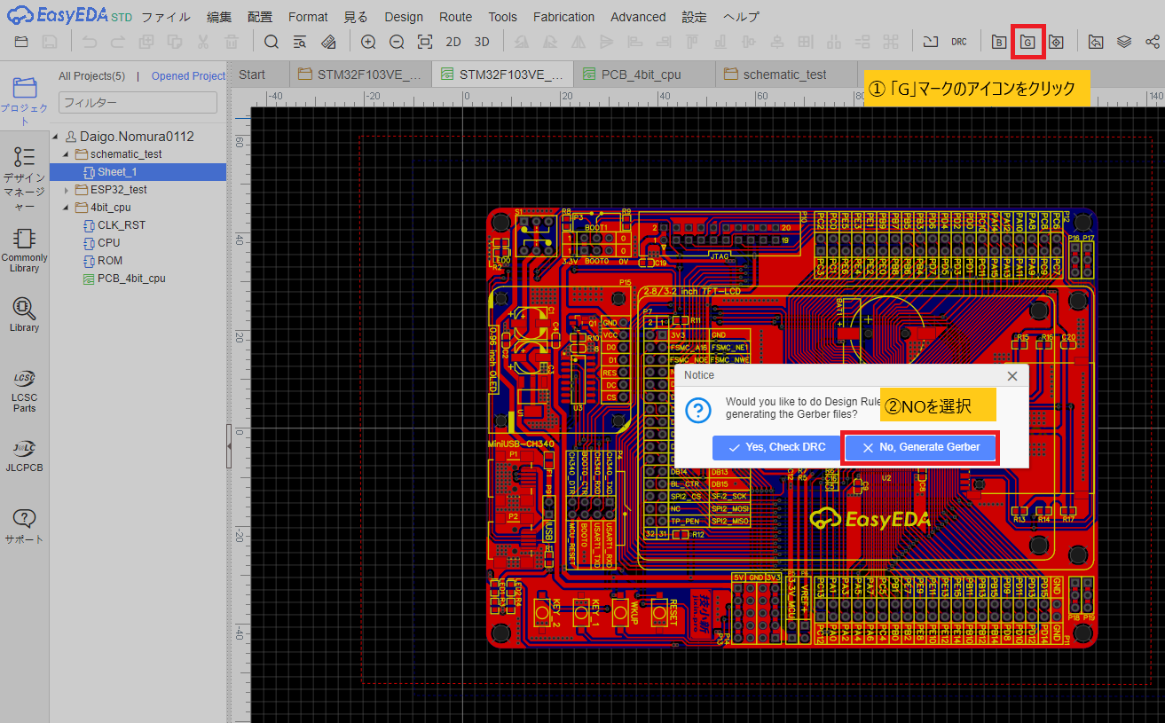Open the Layers stack icon
The height and width of the screenshot is (723, 1165).
[x=1124, y=42]
